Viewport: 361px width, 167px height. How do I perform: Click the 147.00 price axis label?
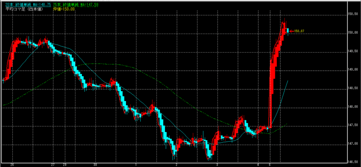(x=353, y=143)
